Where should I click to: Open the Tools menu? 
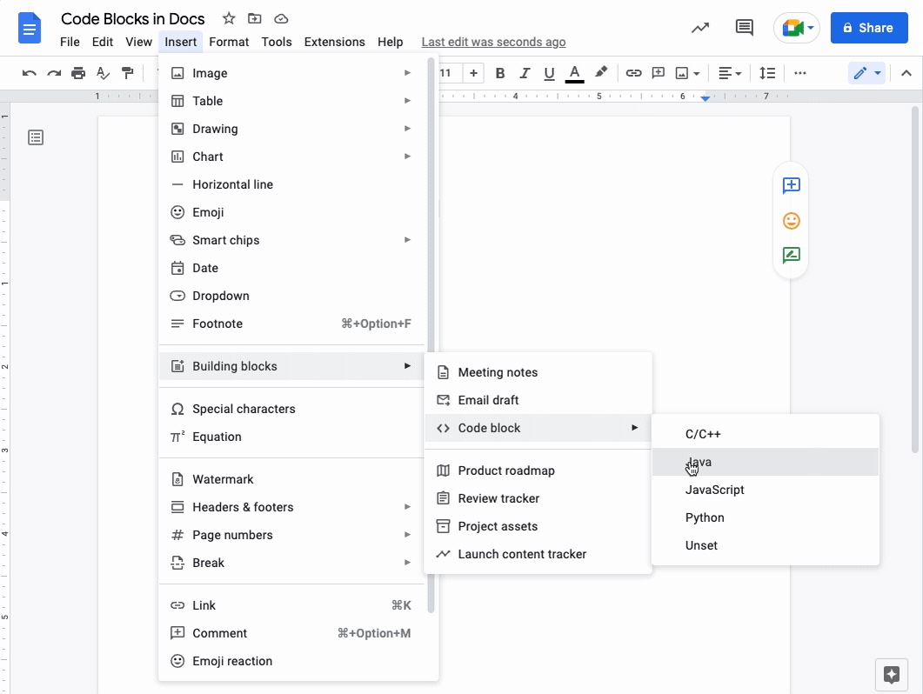point(276,41)
